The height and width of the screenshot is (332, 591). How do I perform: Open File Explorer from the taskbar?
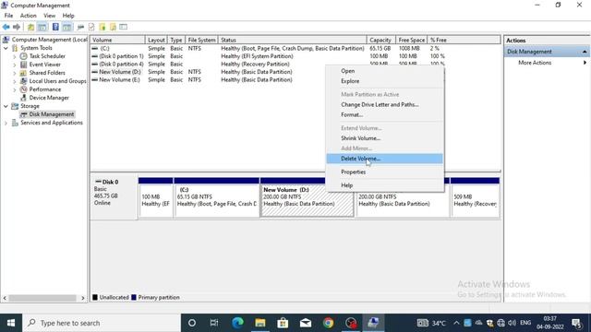[260, 323]
